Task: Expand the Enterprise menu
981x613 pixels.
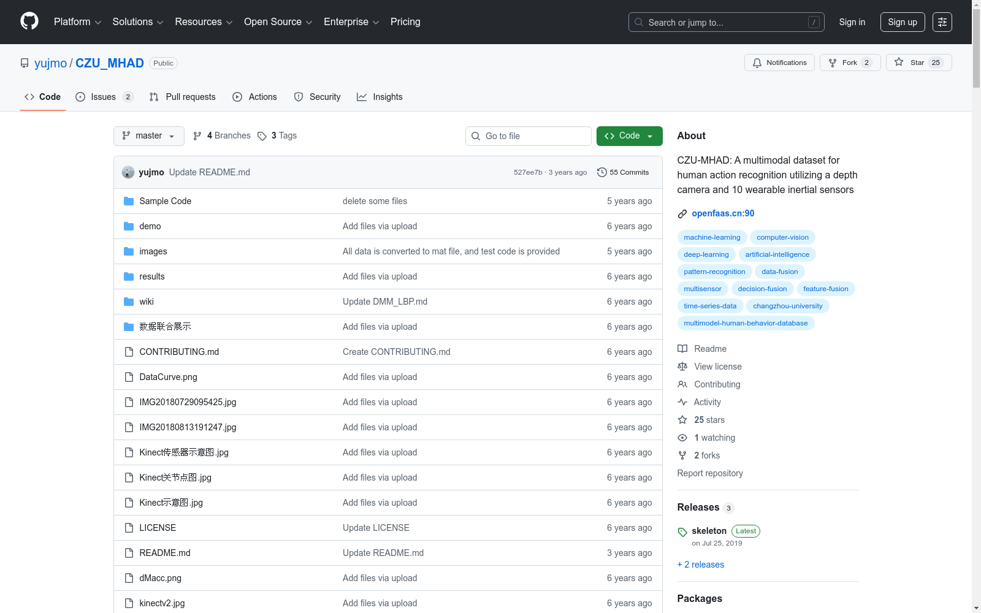Action: 351,22
